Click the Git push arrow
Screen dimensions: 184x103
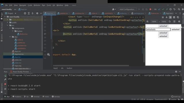tap(167, 9)
